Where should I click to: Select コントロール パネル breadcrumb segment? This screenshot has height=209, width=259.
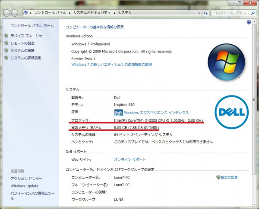50,13
